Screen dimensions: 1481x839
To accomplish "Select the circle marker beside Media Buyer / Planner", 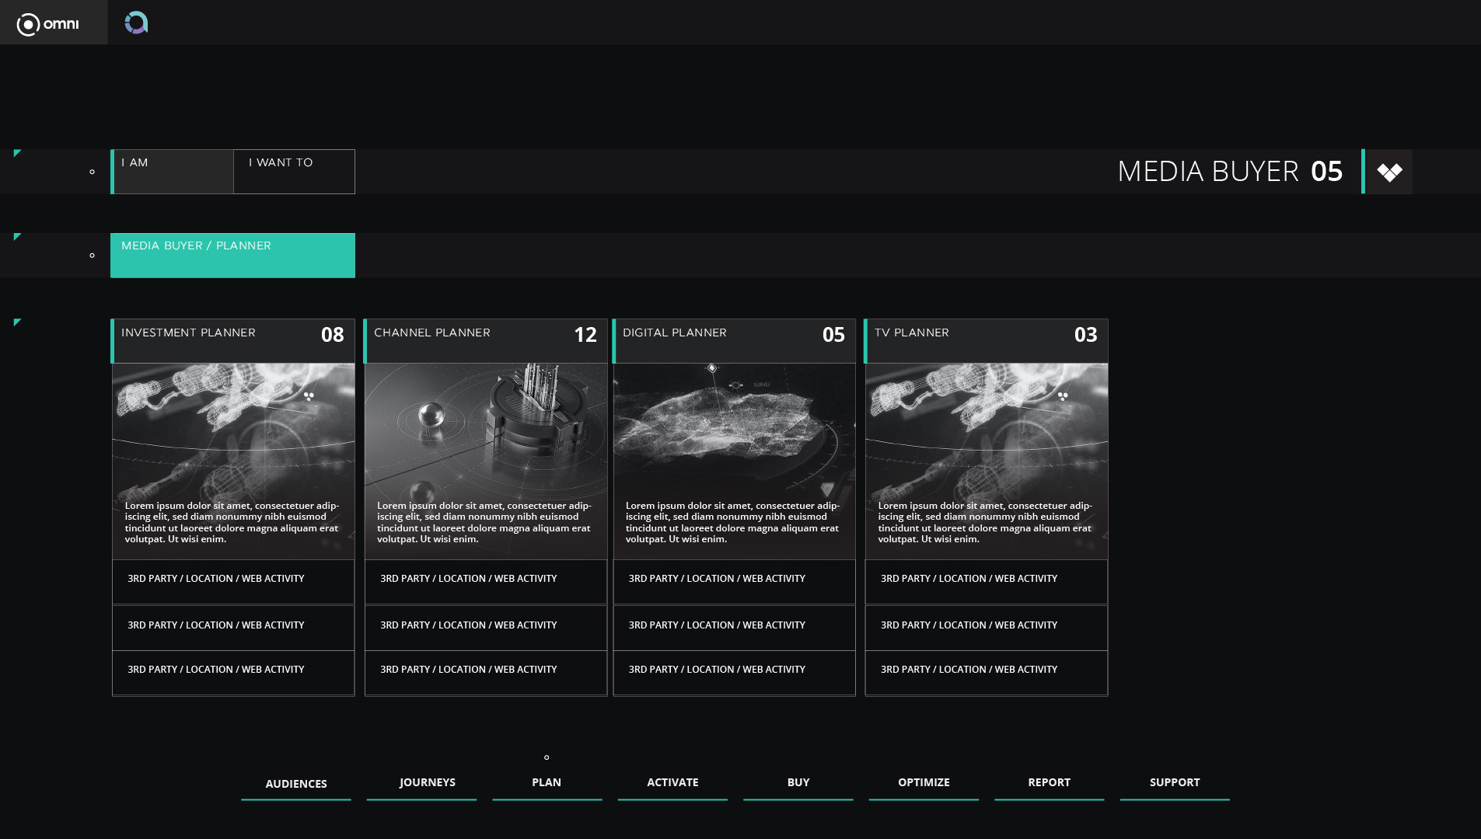I will (92, 256).
